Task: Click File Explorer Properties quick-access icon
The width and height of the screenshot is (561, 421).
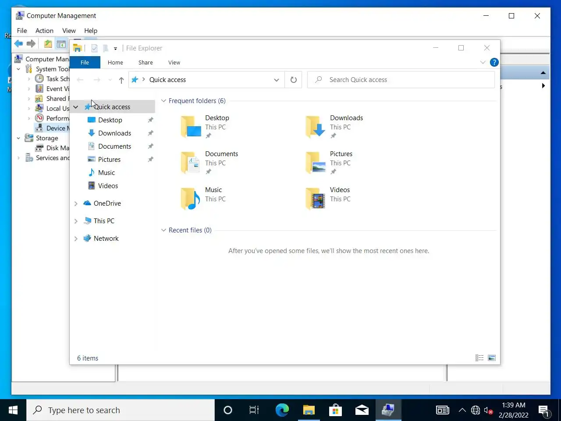Action: click(x=94, y=48)
